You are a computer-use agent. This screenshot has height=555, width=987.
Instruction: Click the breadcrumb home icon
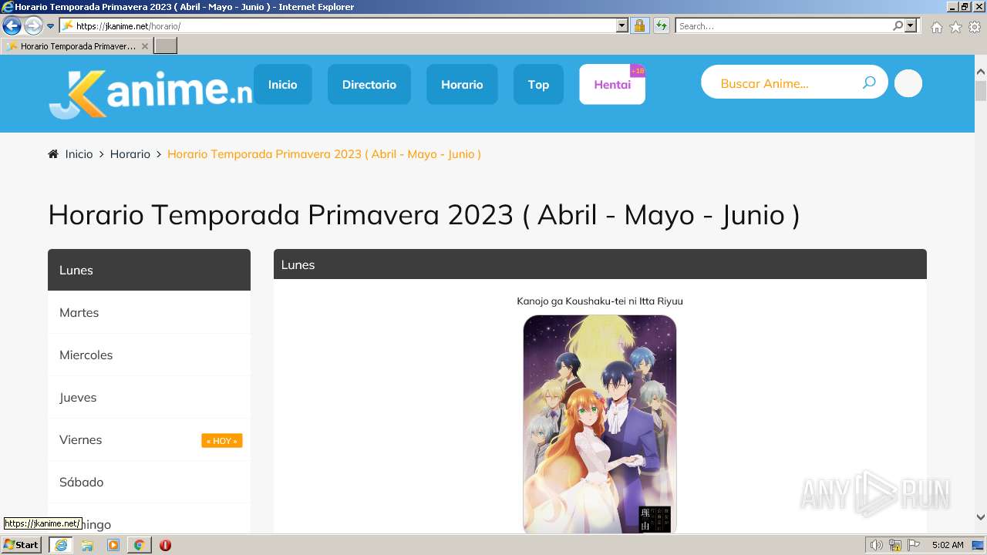53,154
